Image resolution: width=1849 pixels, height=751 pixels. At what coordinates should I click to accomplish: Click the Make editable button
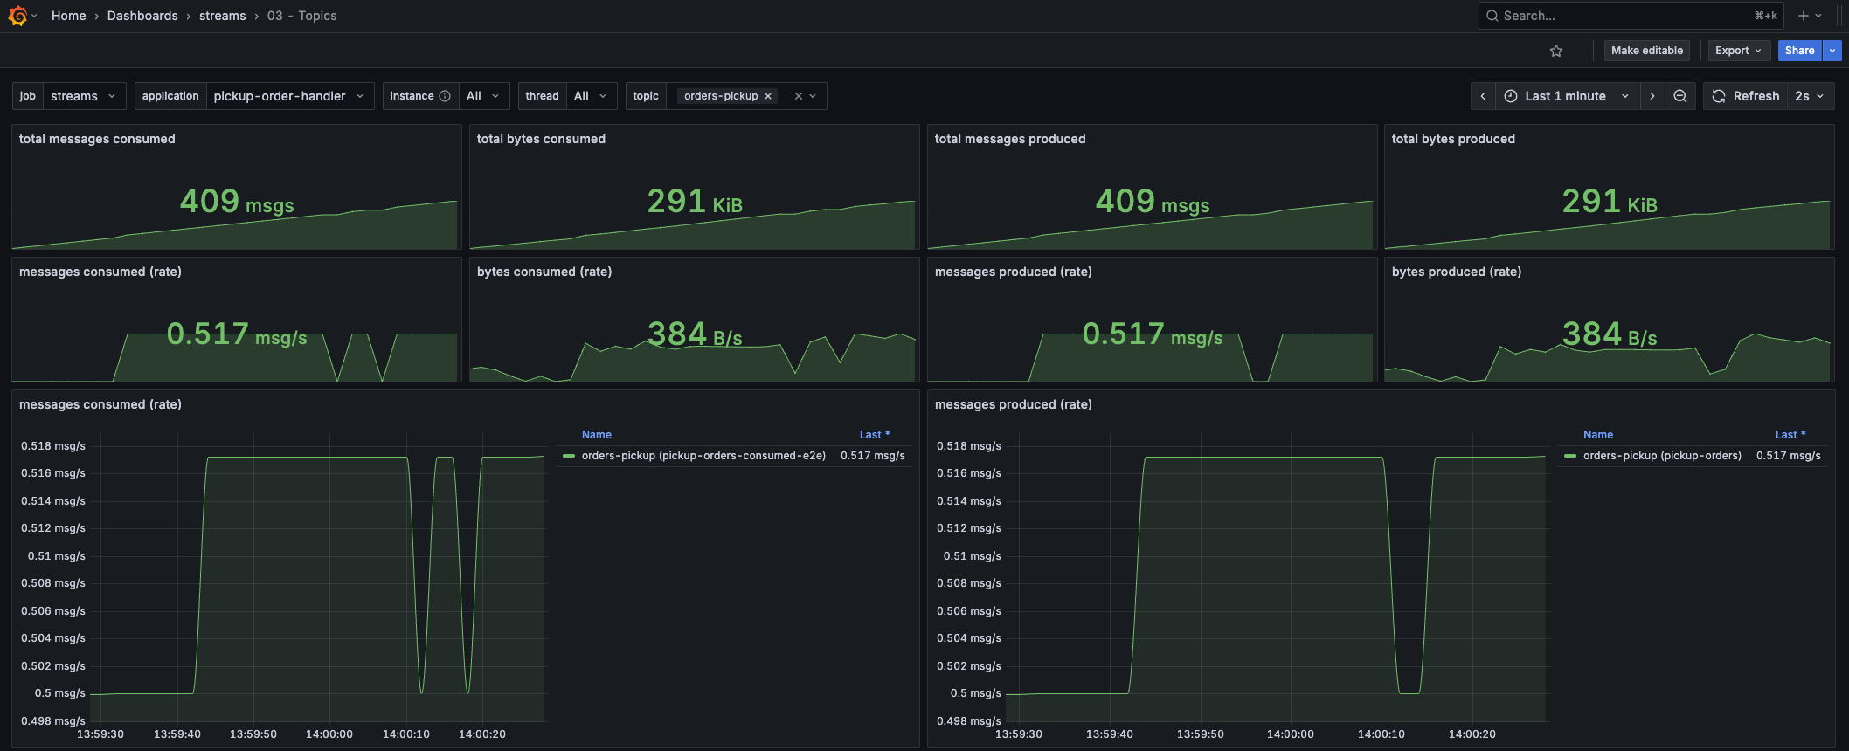(x=1646, y=51)
